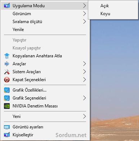Click the Araçlar arrow icon
Viewport: 139px width, 141px height.
[7, 64]
